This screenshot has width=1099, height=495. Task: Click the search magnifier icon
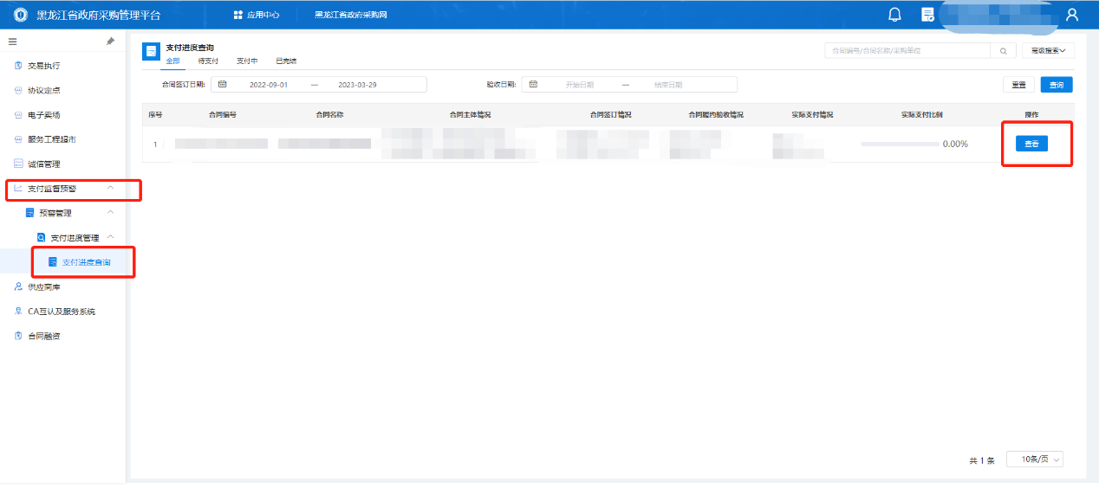[1003, 51]
